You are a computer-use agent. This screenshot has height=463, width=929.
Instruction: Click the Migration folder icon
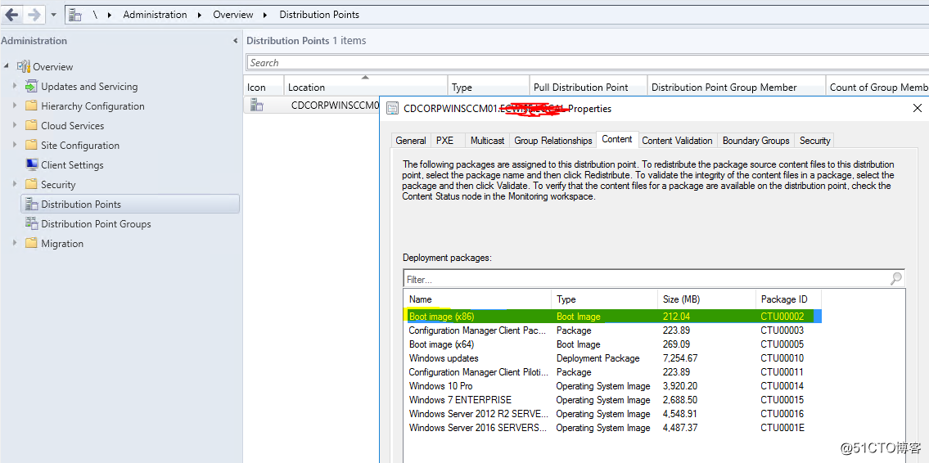31,243
